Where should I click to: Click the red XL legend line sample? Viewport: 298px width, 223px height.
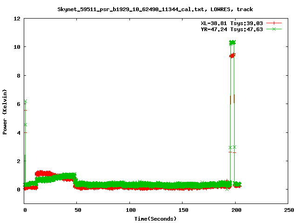[274, 23]
